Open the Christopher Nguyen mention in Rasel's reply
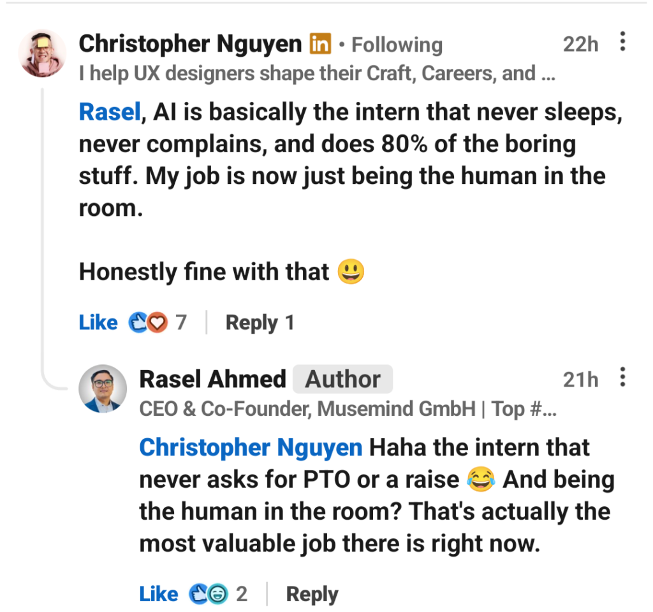Screen dimensions: 653x612 coord(251,448)
